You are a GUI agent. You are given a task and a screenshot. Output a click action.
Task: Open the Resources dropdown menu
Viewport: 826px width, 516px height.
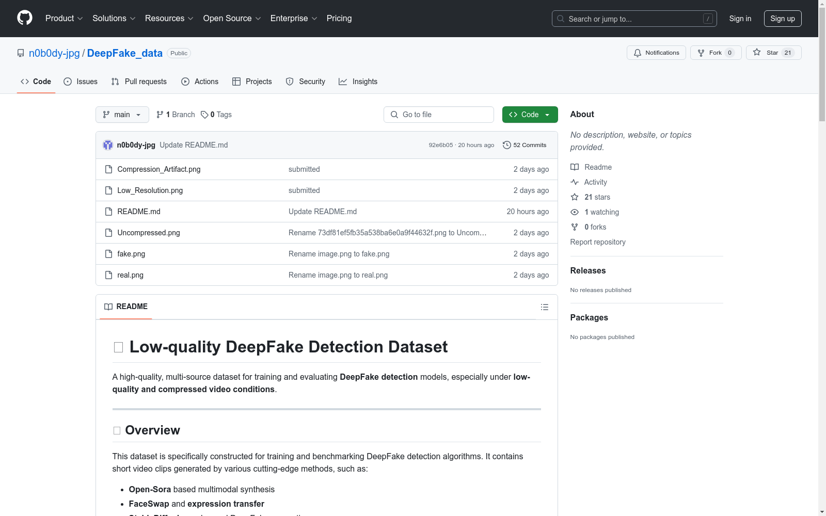(x=169, y=19)
